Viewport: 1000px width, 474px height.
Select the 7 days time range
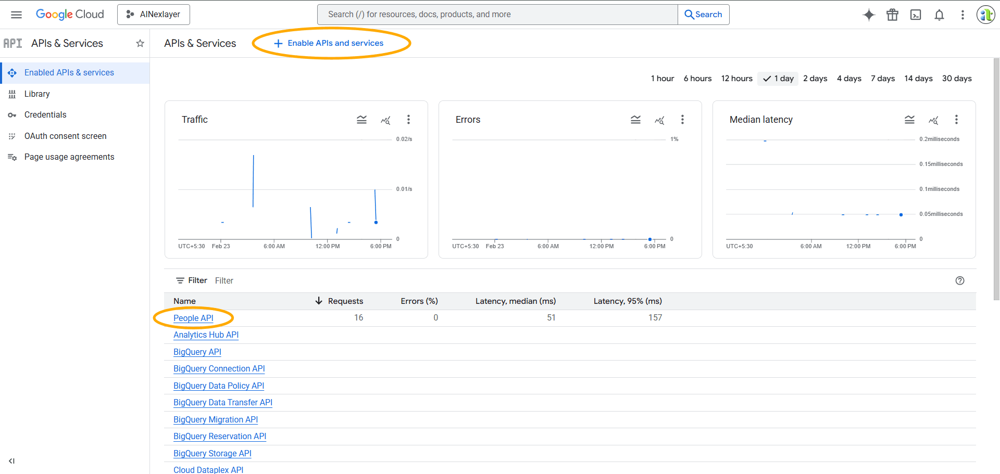click(x=882, y=78)
